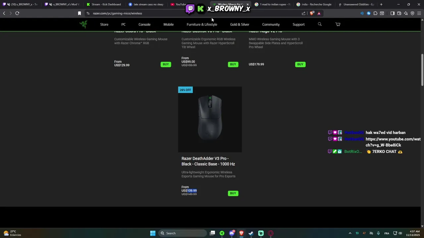Image resolution: width=424 pixels, height=238 pixels.
Task: Click BUY for the US$129.99 mouse
Action: point(166,64)
